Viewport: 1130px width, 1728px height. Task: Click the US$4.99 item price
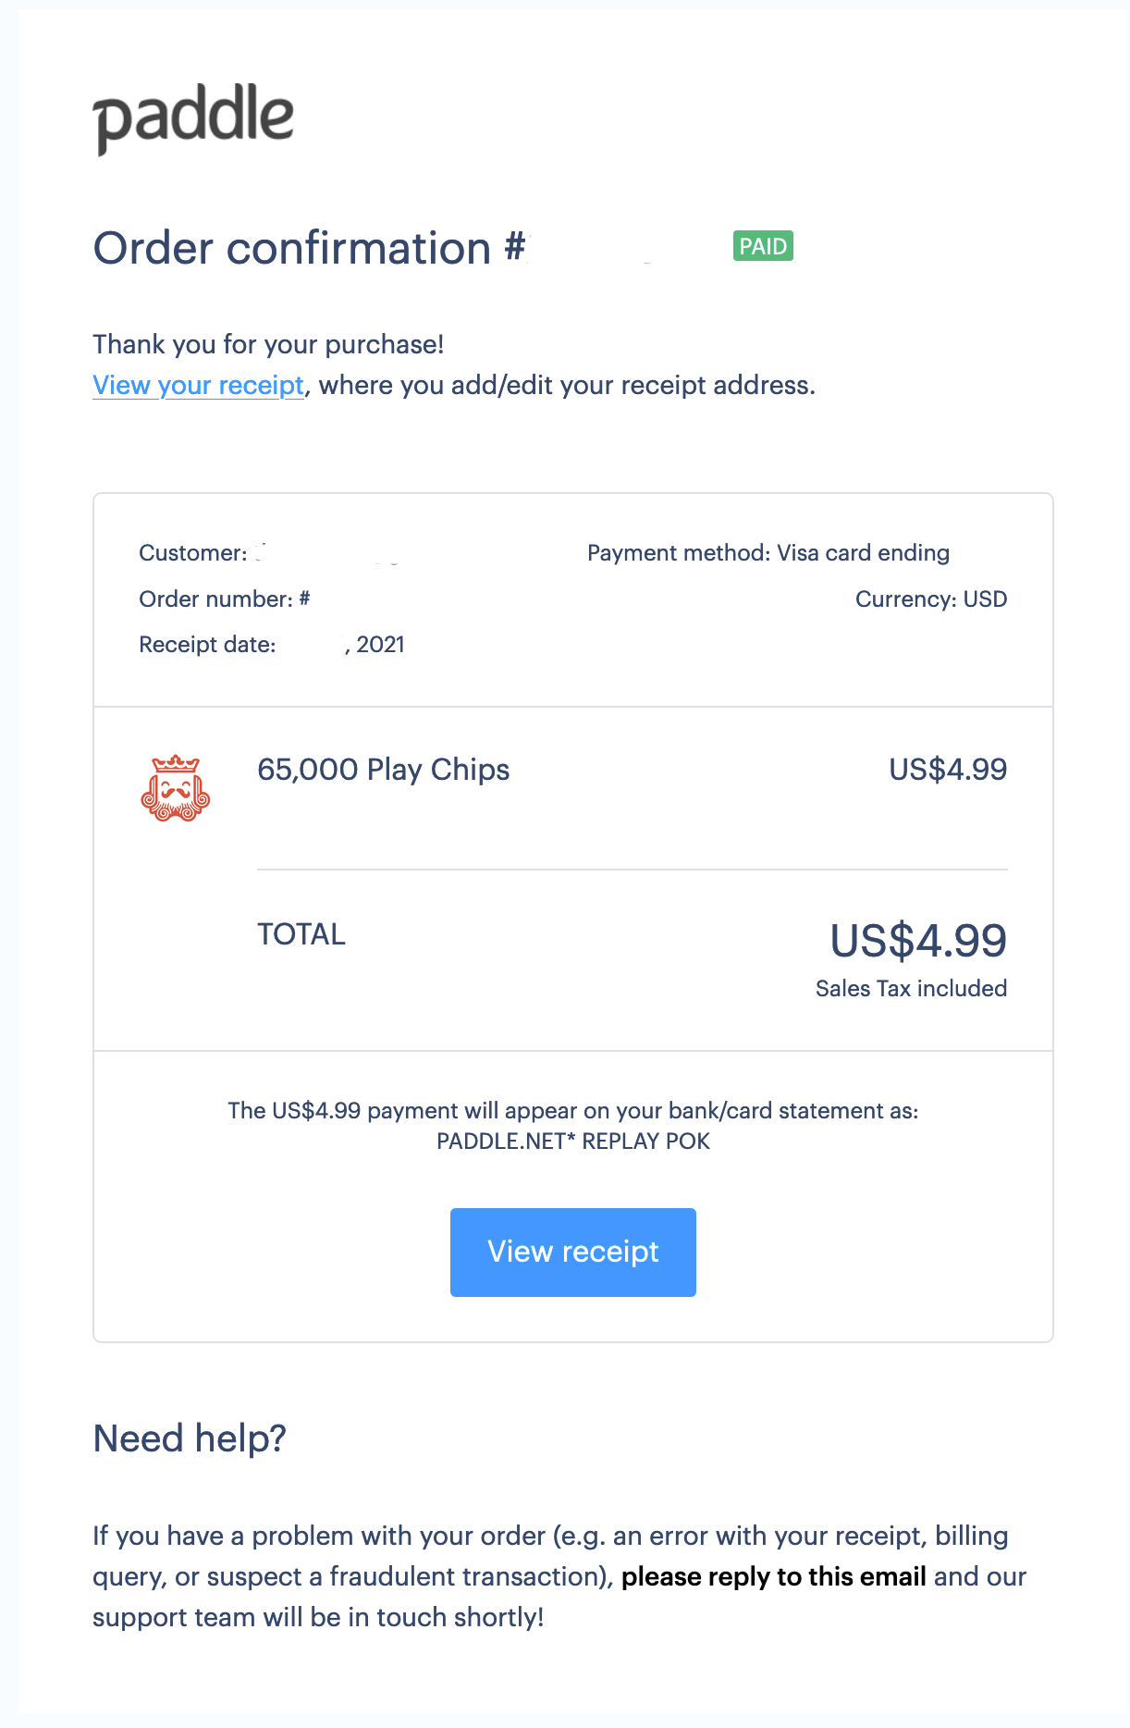coord(948,770)
